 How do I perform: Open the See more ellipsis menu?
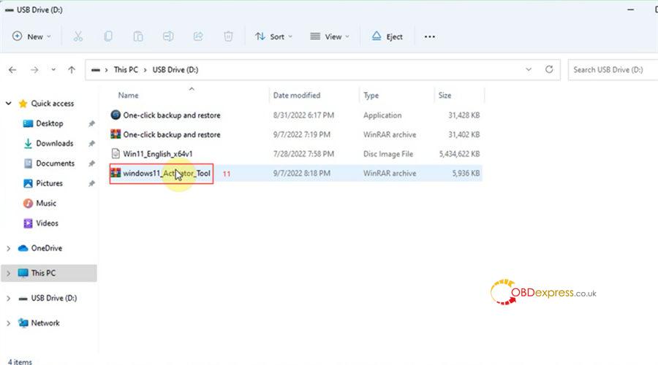429,36
